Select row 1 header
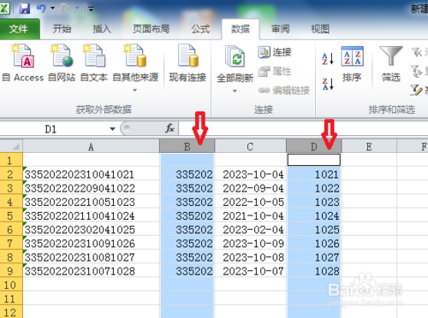The height and width of the screenshot is (318, 428). tap(11, 160)
